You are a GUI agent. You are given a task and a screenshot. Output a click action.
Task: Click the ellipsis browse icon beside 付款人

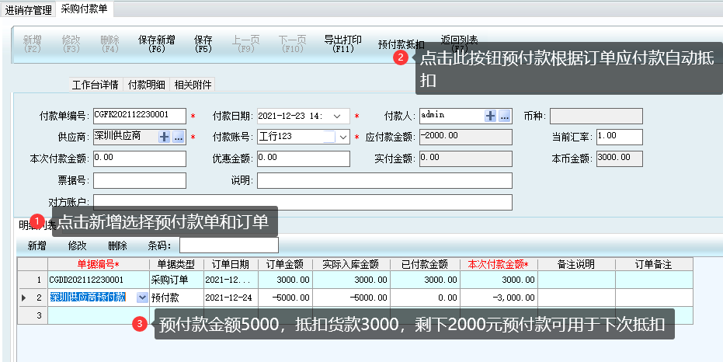pyautogui.click(x=504, y=116)
